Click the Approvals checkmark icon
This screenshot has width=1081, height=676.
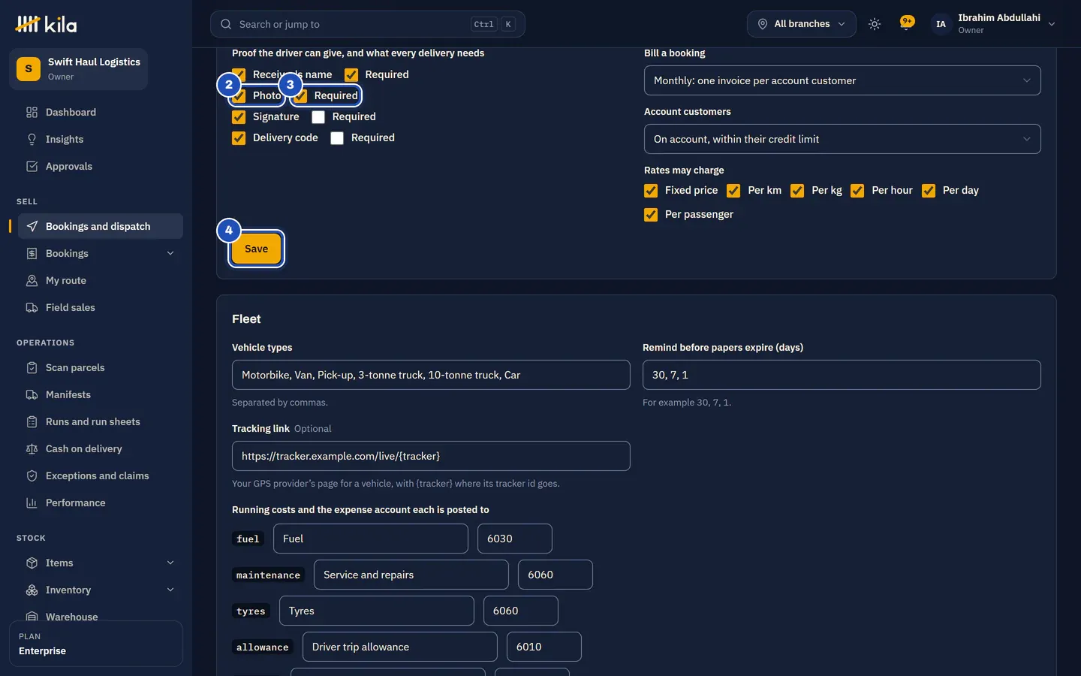click(x=32, y=166)
